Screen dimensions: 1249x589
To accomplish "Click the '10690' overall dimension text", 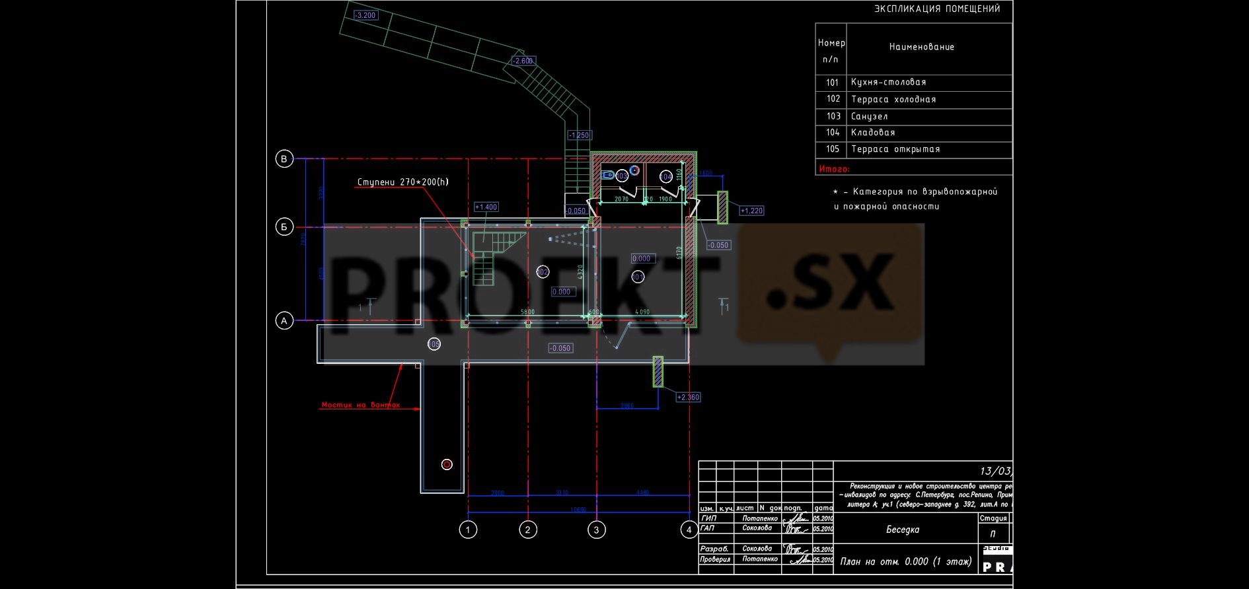I will pyautogui.click(x=578, y=509).
